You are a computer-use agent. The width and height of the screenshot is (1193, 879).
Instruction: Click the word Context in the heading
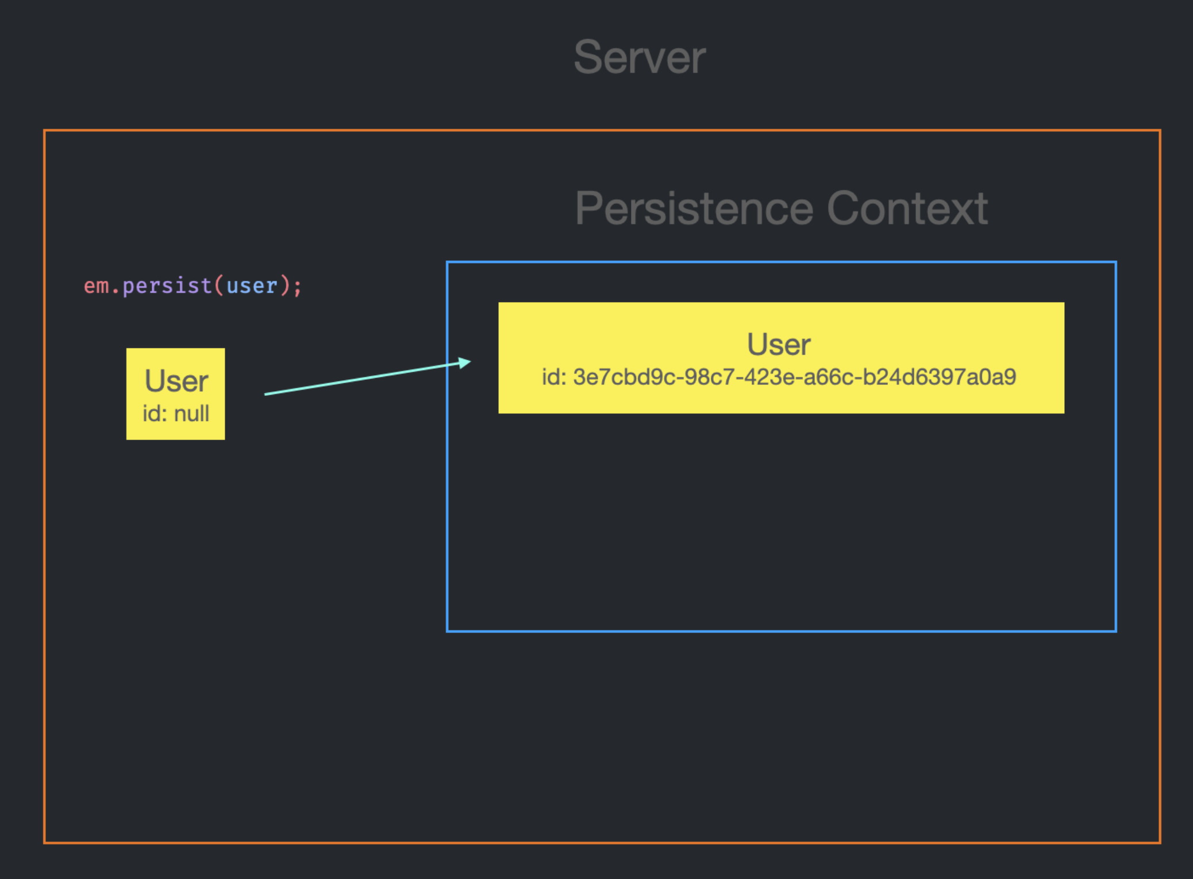[x=907, y=209]
